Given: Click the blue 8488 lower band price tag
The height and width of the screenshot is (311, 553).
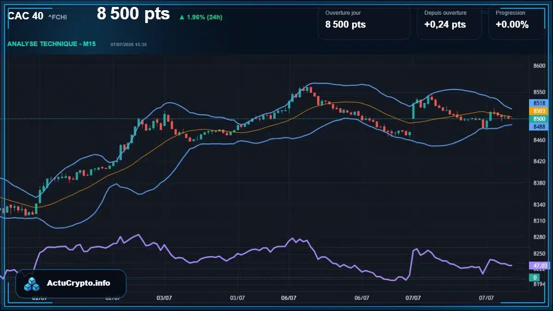Looking at the screenshot, I should (538, 126).
